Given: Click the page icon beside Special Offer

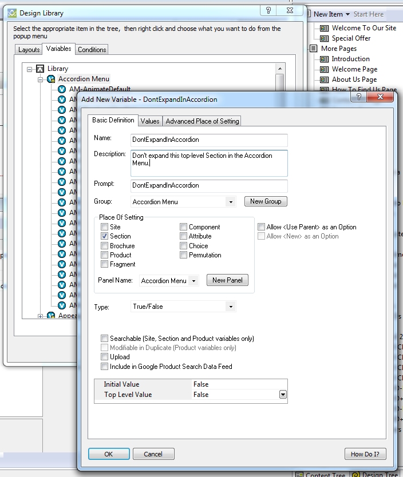Looking at the screenshot, I should point(324,38).
